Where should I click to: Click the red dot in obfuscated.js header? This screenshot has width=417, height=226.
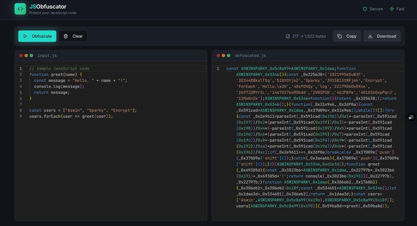click(x=218, y=56)
